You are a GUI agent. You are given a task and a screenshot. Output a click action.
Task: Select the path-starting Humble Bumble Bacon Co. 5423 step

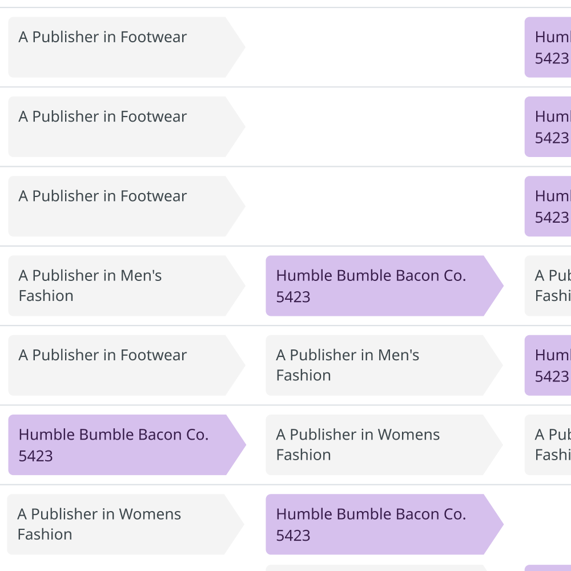click(120, 445)
